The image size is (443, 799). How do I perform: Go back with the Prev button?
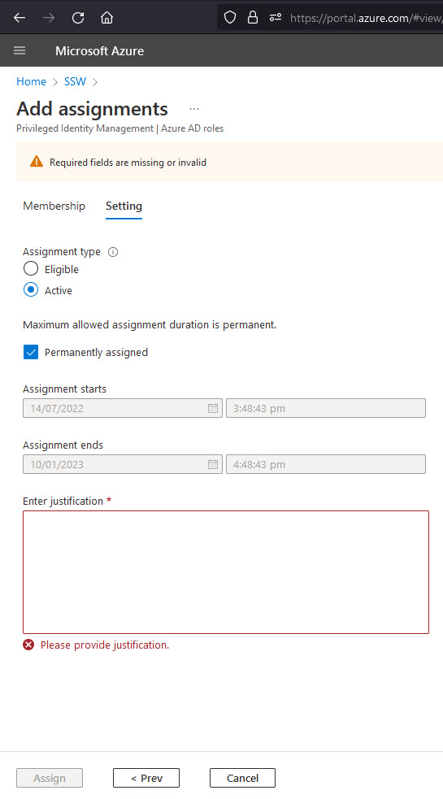tap(146, 778)
